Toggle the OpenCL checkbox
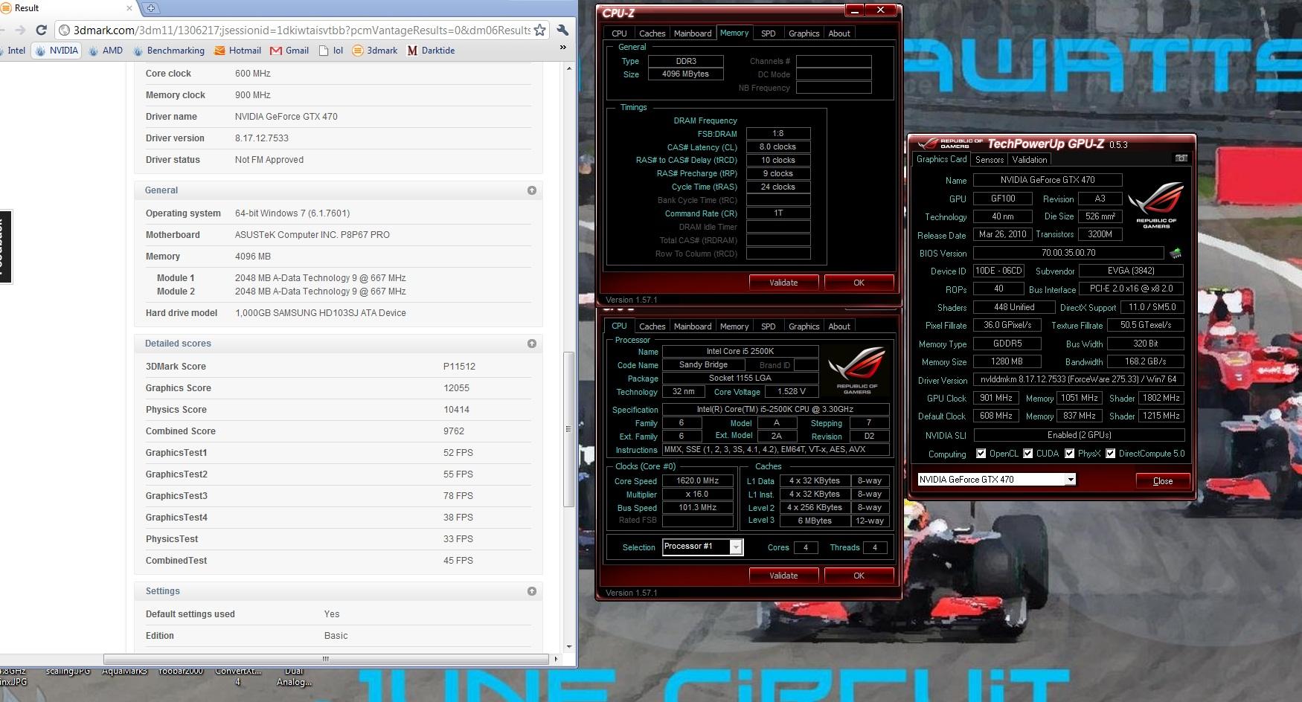1302x702 pixels. [981, 454]
